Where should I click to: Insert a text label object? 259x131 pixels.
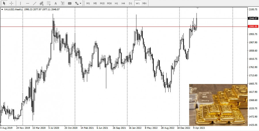pyautogui.click(x=62, y=3)
